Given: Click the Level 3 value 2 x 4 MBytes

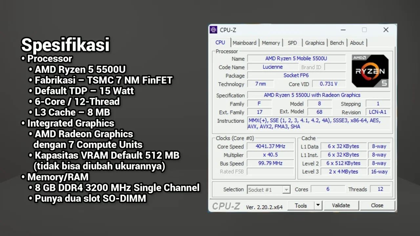Looking at the screenshot, I should pyautogui.click(x=343, y=172).
